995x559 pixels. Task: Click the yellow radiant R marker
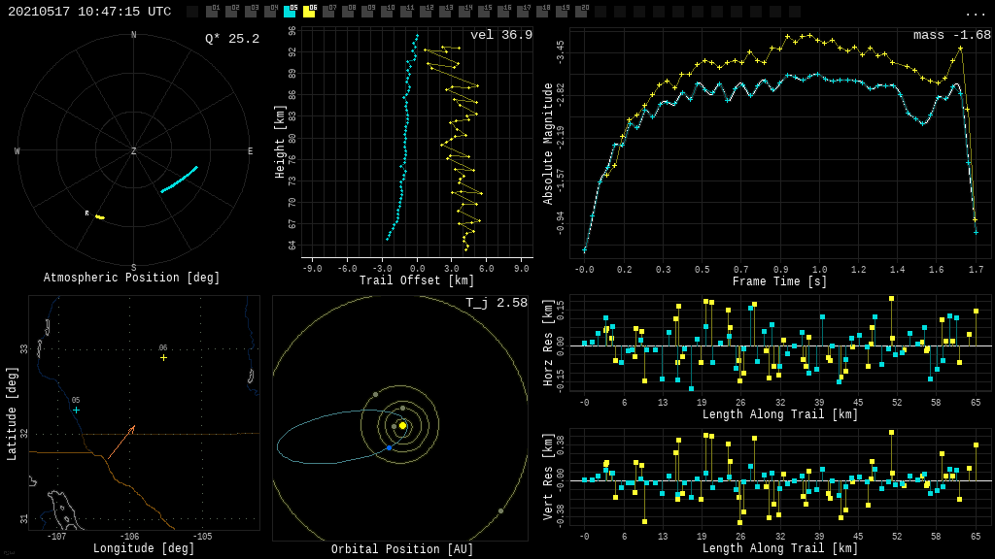(x=99, y=216)
